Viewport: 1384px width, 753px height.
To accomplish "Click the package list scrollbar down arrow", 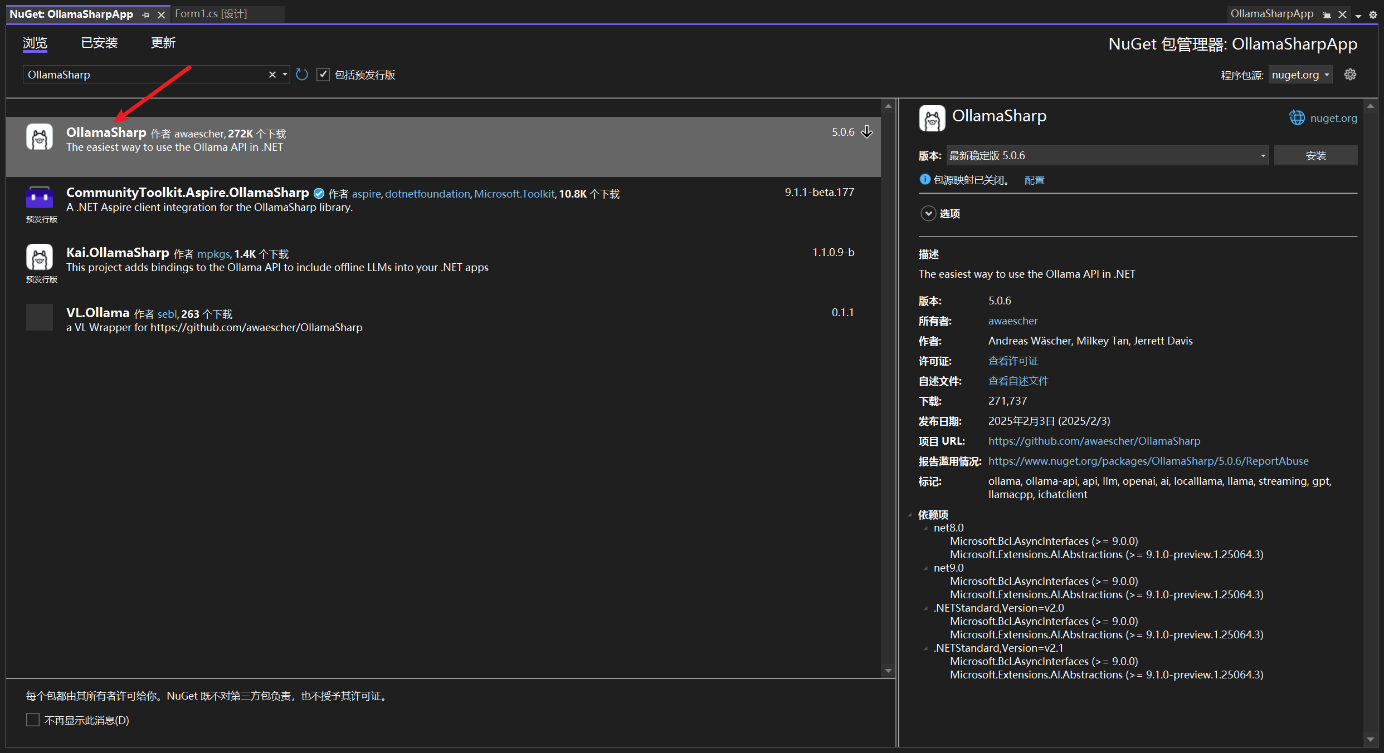I will (x=888, y=671).
